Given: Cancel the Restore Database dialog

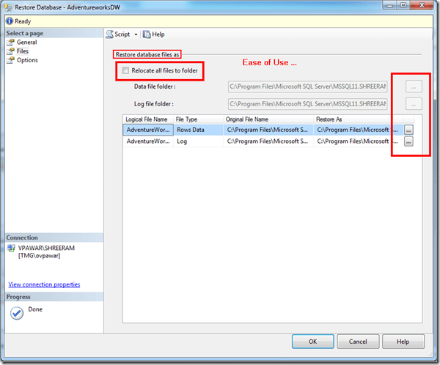Looking at the screenshot, I should tap(357, 342).
